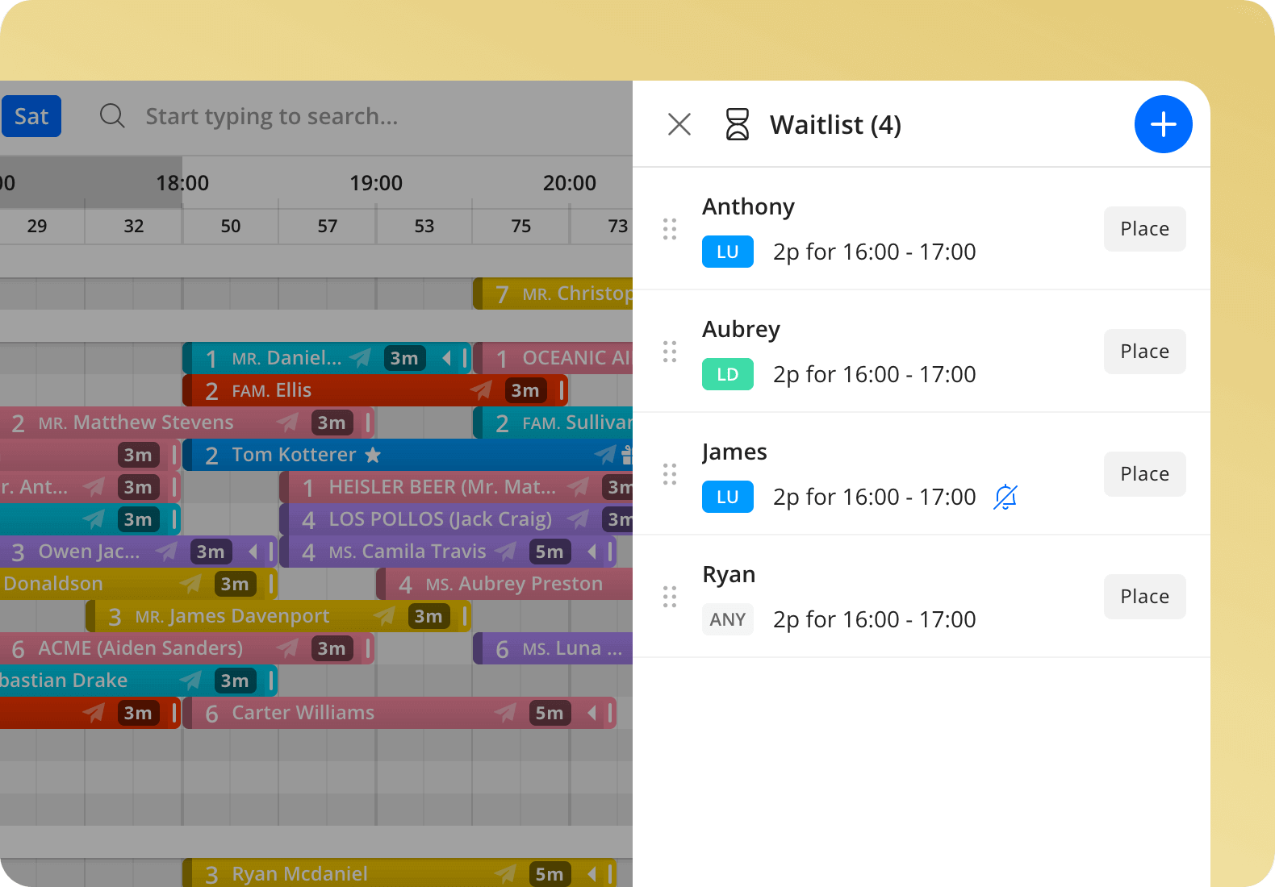Grab the drag handle for Ryan
The image size is (1275, 887).
pyautogui.click(x=670, y=597)
